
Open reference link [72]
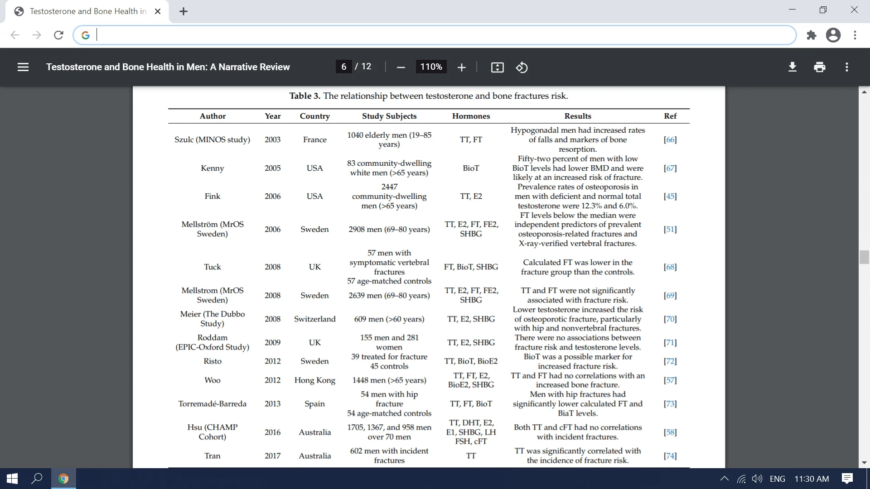tap(670, 361)
